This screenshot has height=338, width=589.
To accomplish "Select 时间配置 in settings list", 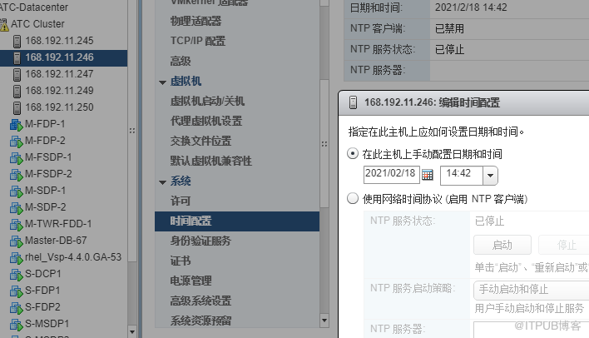I will point(237,221).
